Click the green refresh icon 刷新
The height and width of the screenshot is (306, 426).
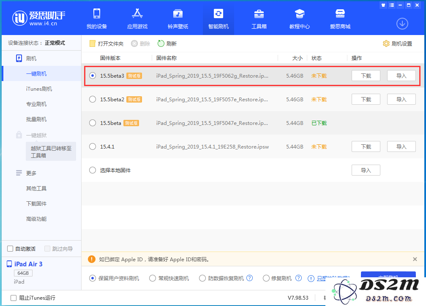[161, 43]
